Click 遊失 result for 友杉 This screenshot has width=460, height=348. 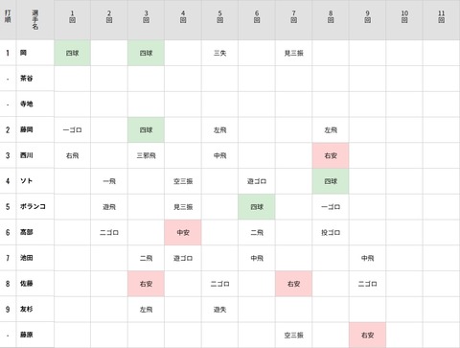[219, 310]
